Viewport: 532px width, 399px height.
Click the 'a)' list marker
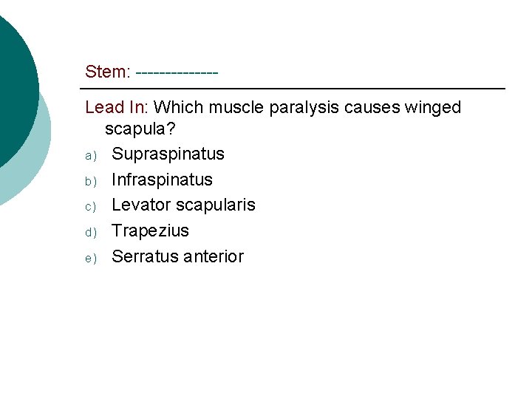(89, 156)
